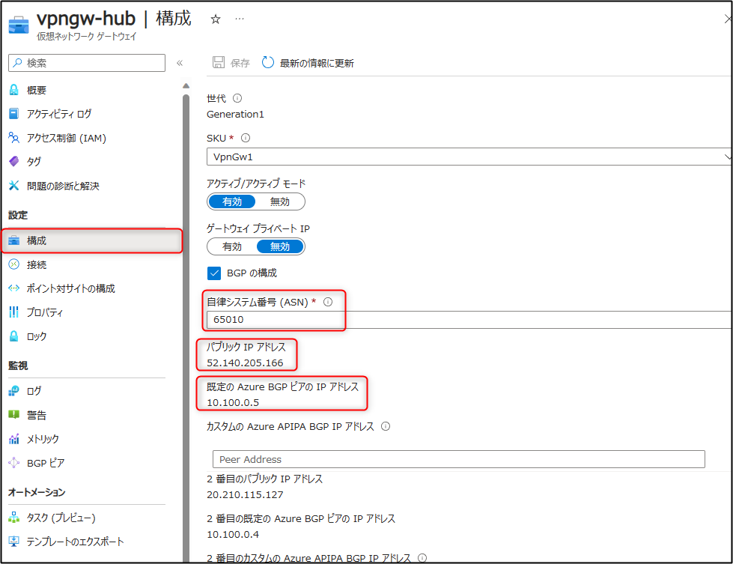The height and width of the screenshot is (564, 733).
Task: Open ポイント対サイトの構成 link
Action: click(70, 288)
